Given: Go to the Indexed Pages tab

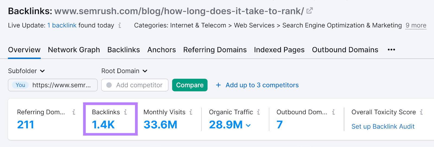Looking at the screenshot, I should tap(279, 50).
